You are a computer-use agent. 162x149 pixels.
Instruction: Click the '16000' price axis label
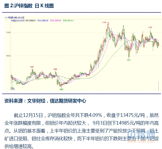click(8, 56)
